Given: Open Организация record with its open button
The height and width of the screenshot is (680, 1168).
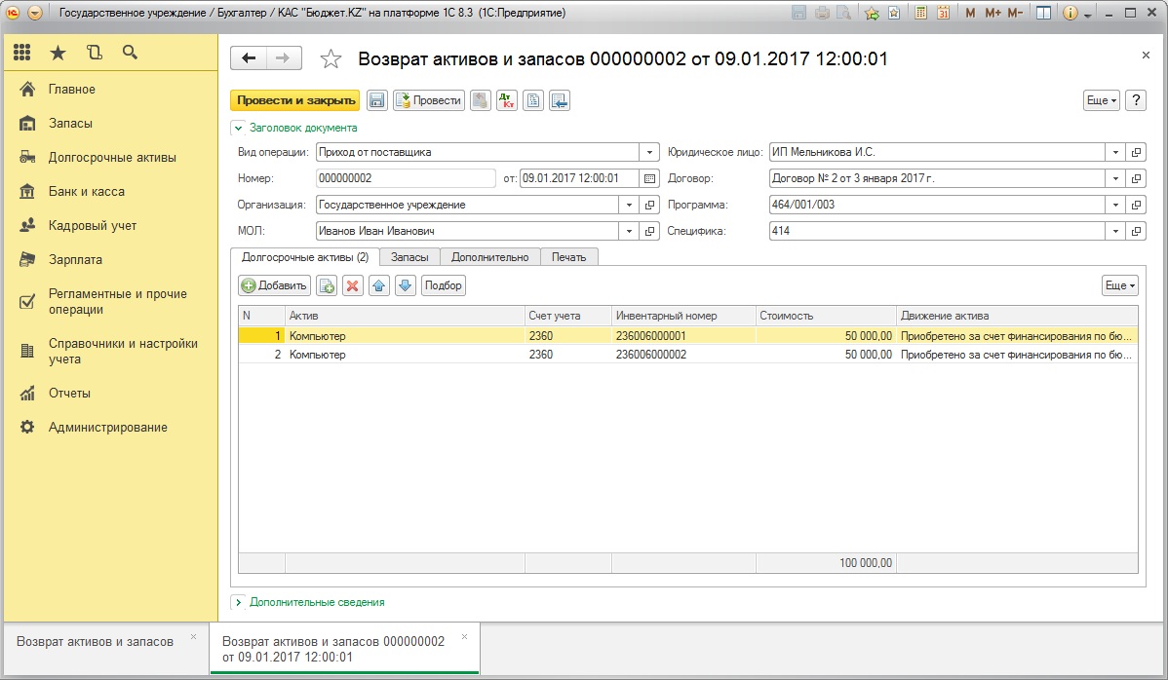Looking at the screenshot, I should coord(649,206).
